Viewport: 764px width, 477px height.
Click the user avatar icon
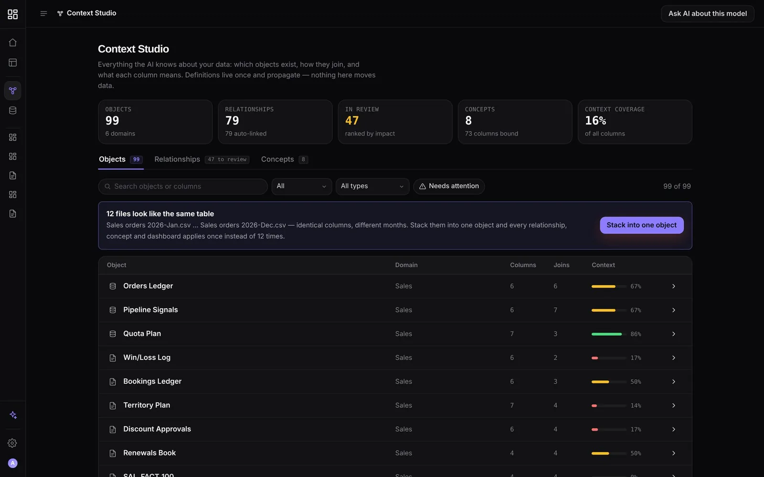[13, 463]
